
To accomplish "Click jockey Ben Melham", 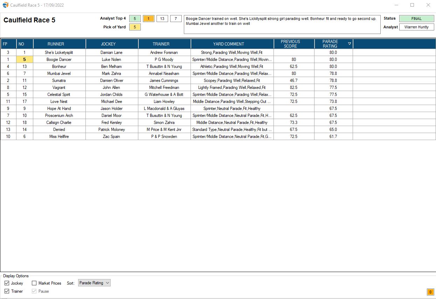I will [x=112, y=67].
